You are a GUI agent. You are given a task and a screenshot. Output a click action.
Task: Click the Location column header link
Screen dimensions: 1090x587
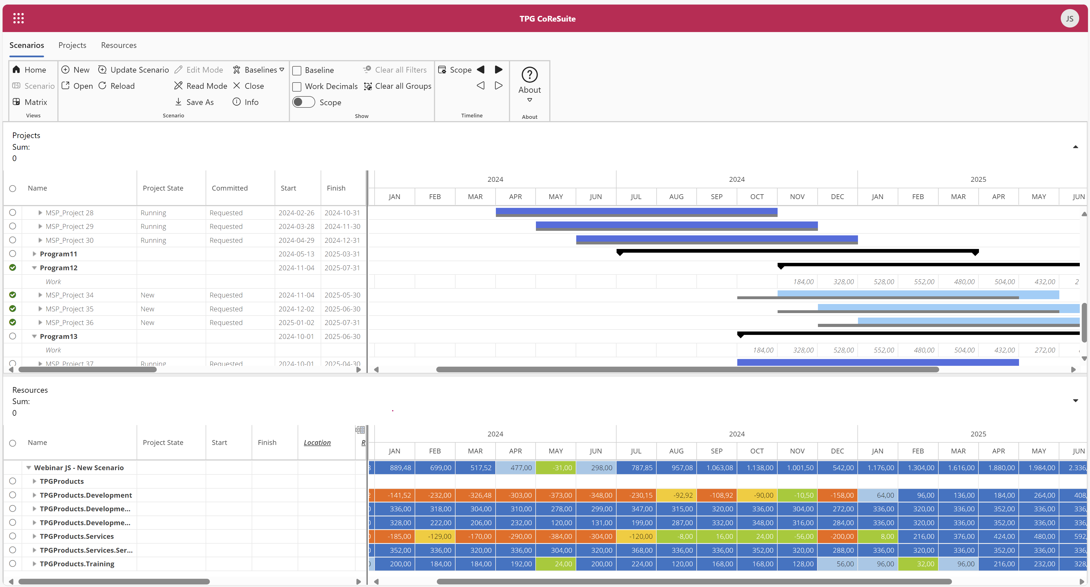pos(317,442)
